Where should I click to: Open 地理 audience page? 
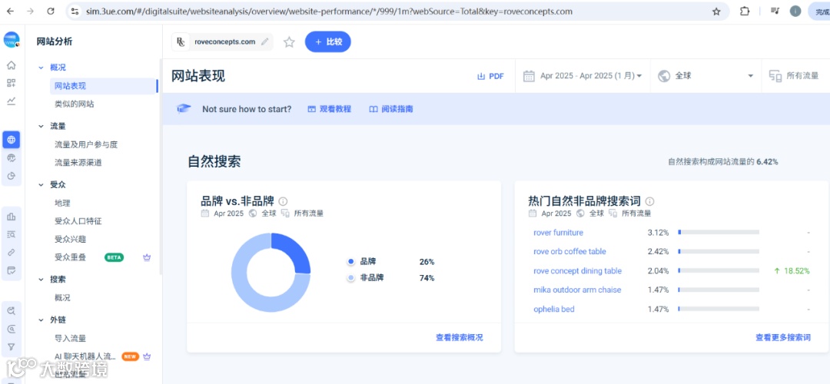pos(62,203)
